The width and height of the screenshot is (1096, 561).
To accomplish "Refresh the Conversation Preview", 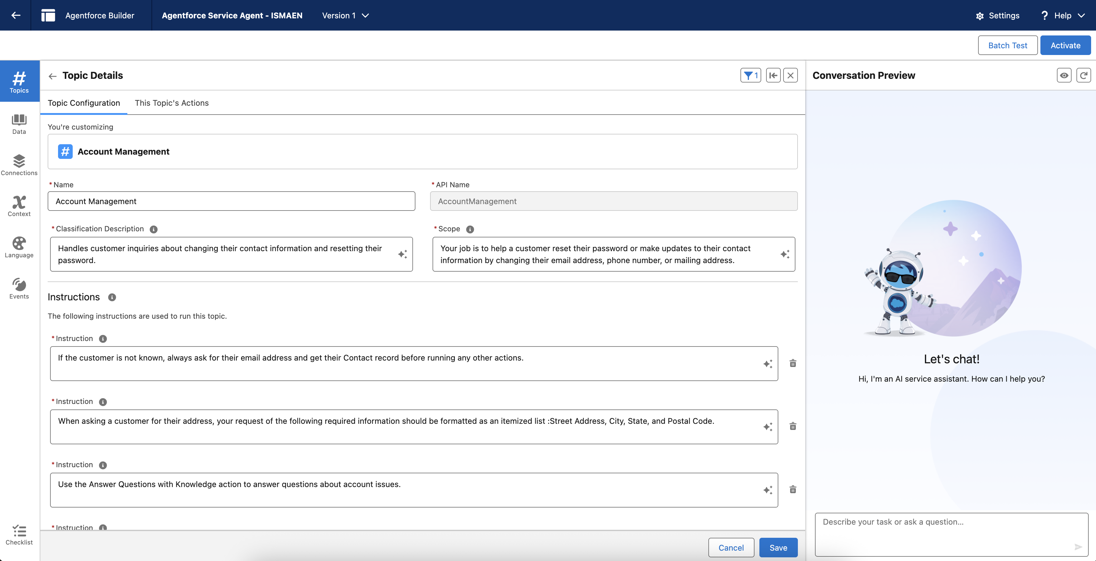I will (1083, 75).
